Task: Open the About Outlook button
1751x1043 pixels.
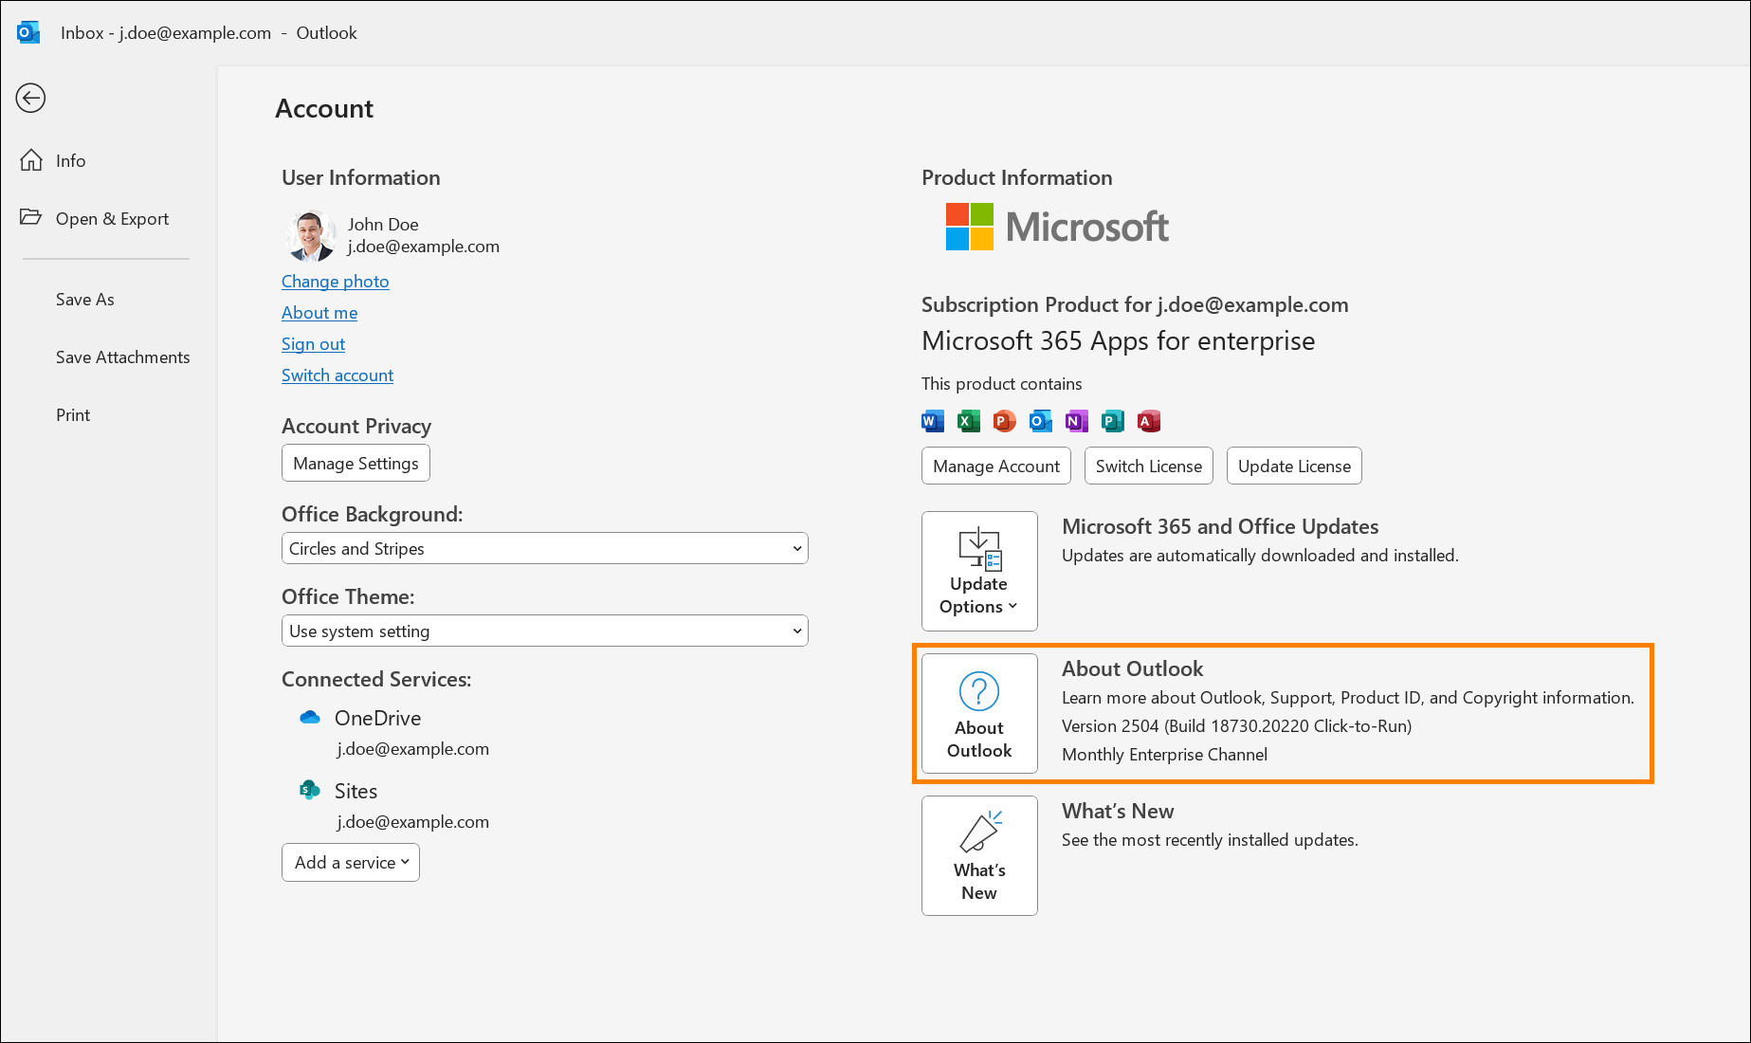Action: (x=979, y=713)
